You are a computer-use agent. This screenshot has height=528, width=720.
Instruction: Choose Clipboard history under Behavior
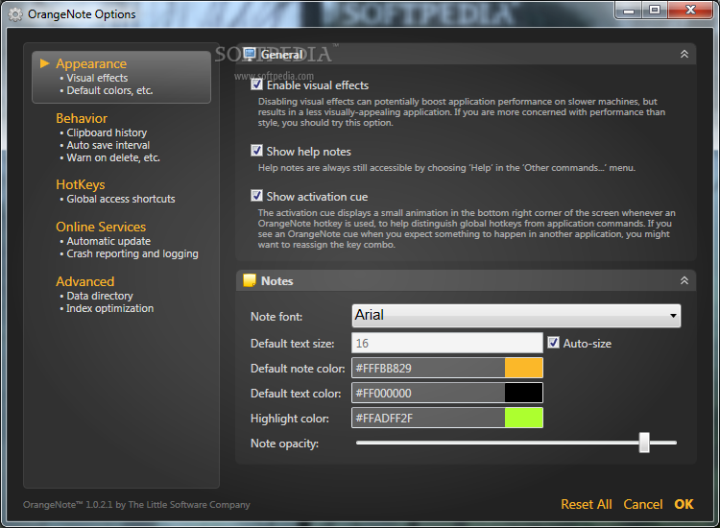107,132
